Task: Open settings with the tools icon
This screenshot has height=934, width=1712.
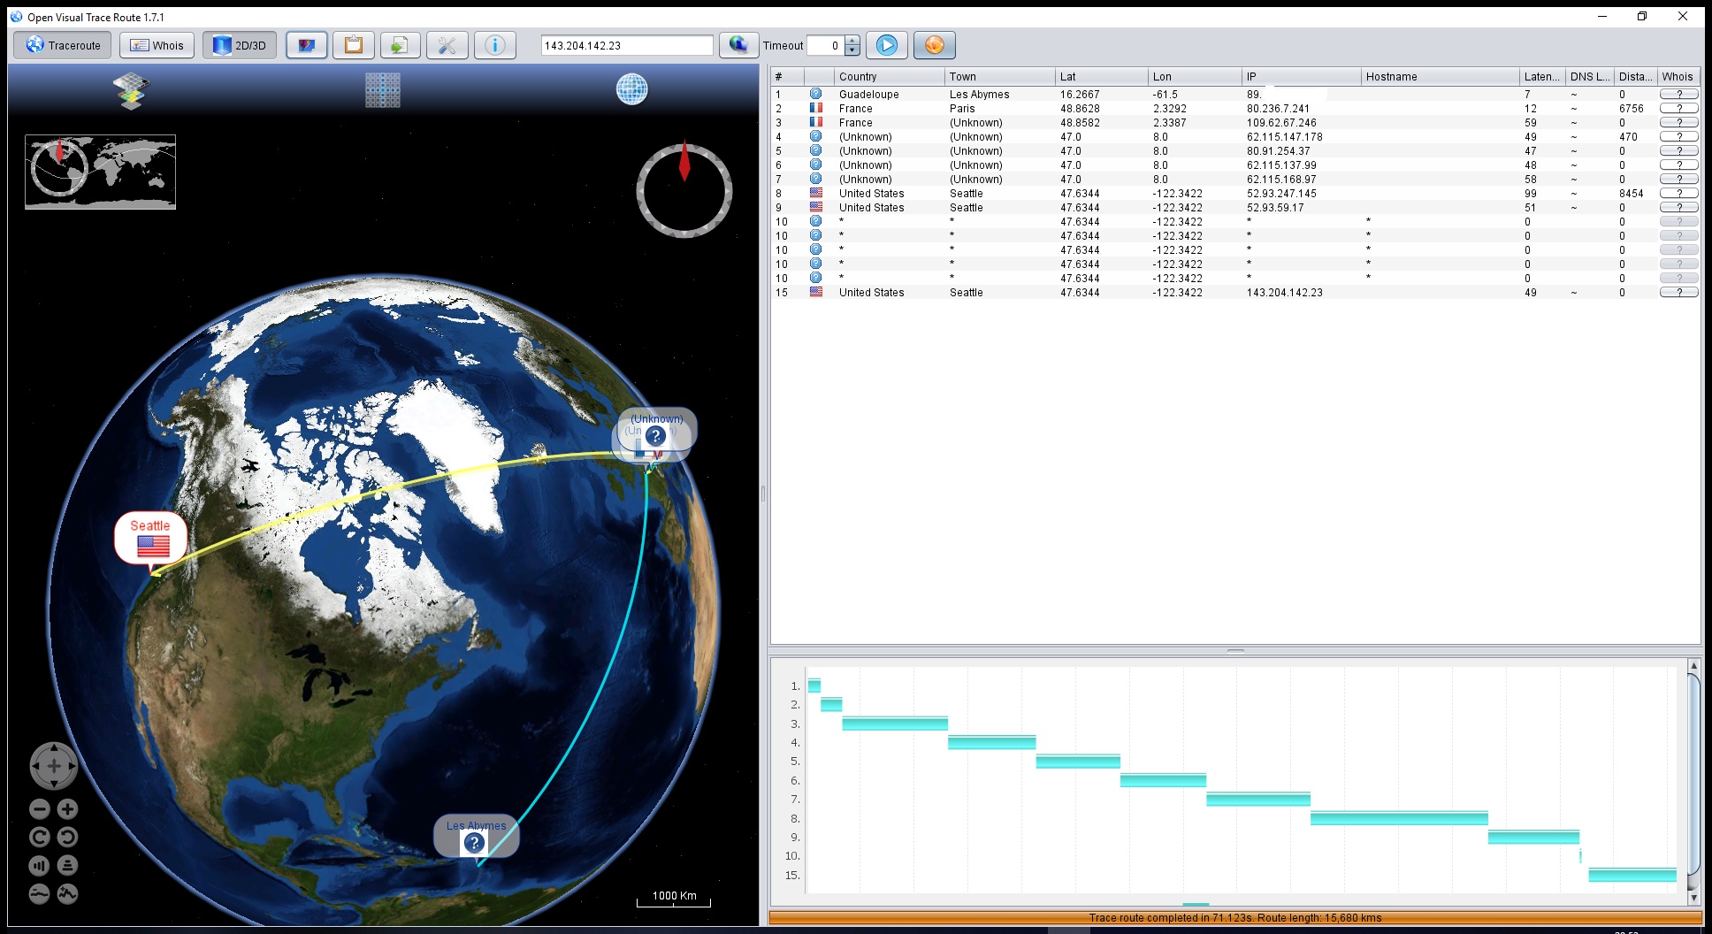Action: point(447,45)
